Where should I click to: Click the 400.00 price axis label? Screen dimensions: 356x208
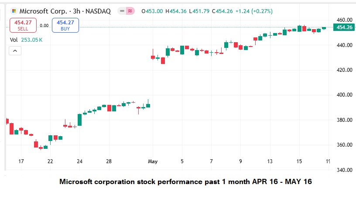tap(344, 95)
